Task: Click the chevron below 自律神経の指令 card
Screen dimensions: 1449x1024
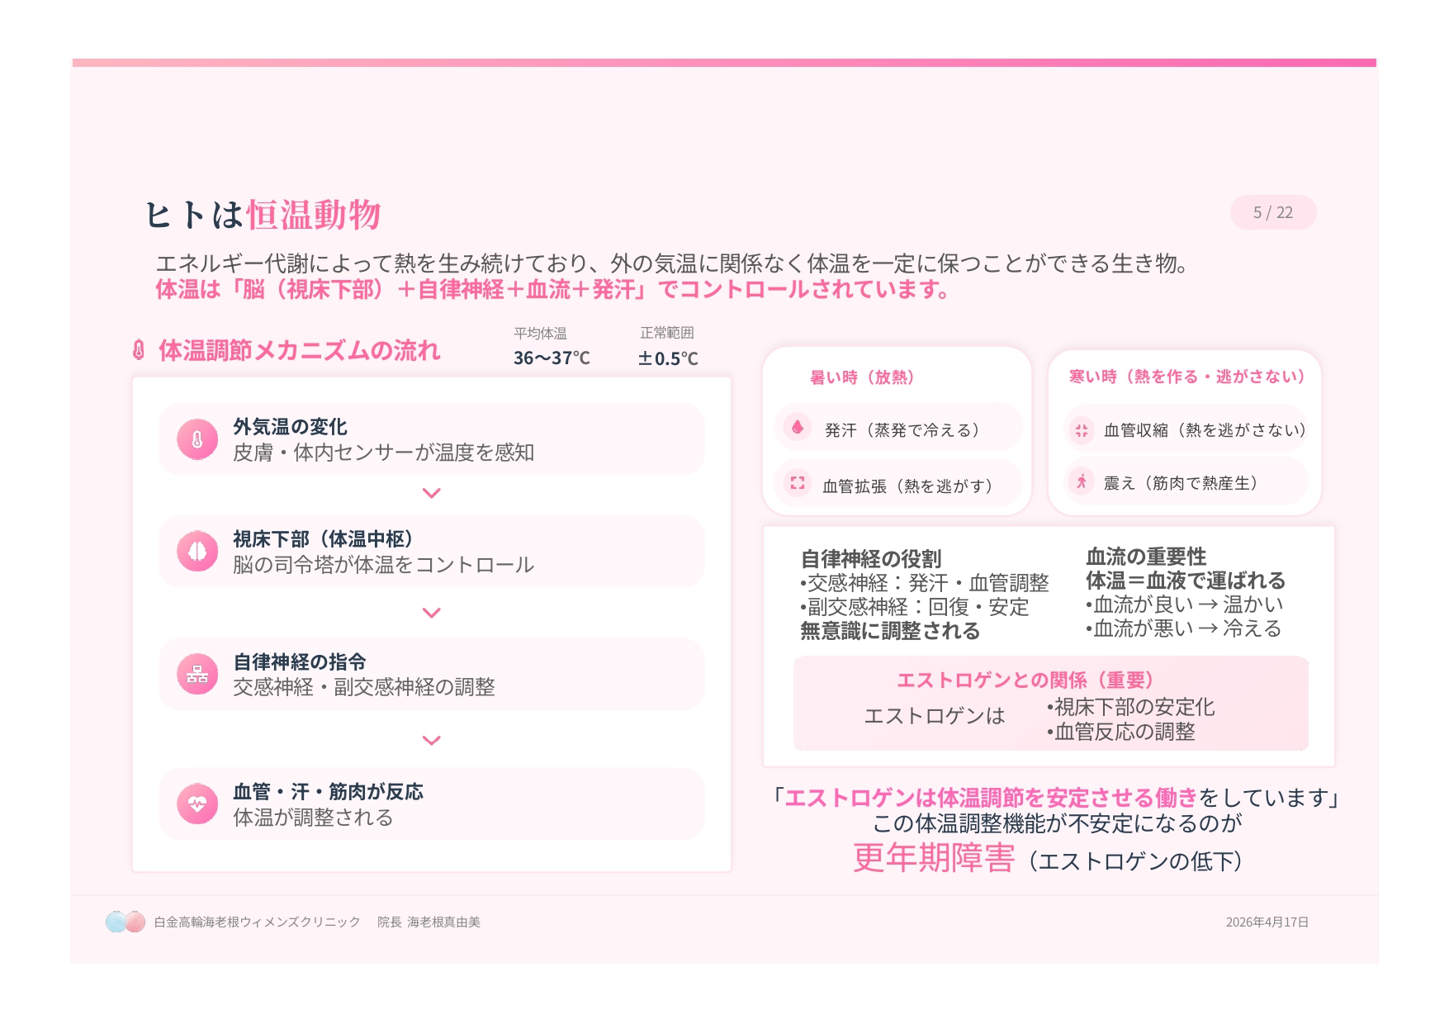Action: tap(431, 741)
